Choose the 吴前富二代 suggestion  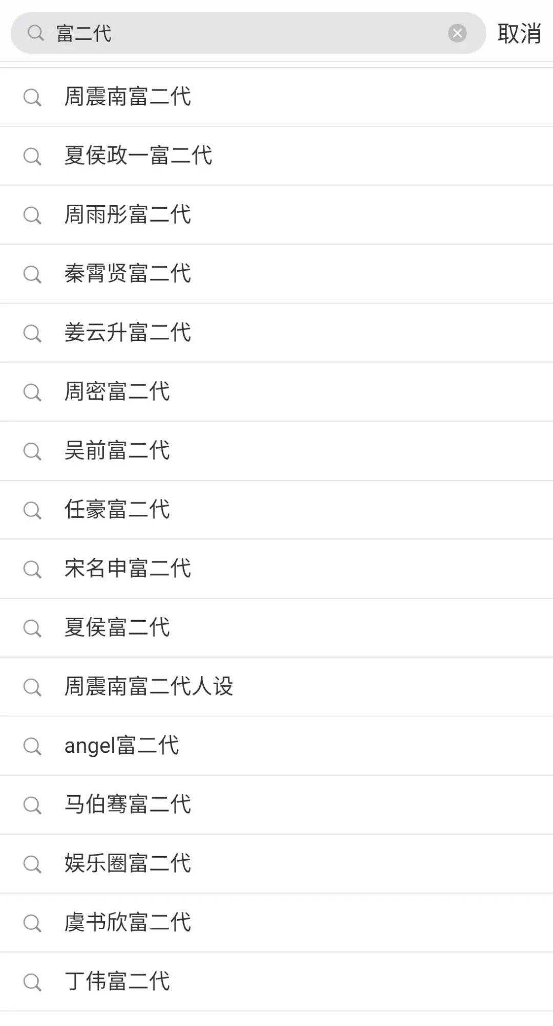(x=117, y=451)
